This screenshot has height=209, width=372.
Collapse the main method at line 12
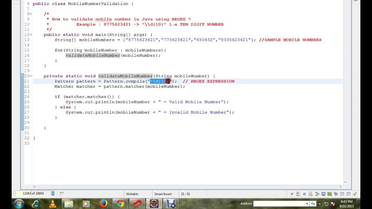31,35
